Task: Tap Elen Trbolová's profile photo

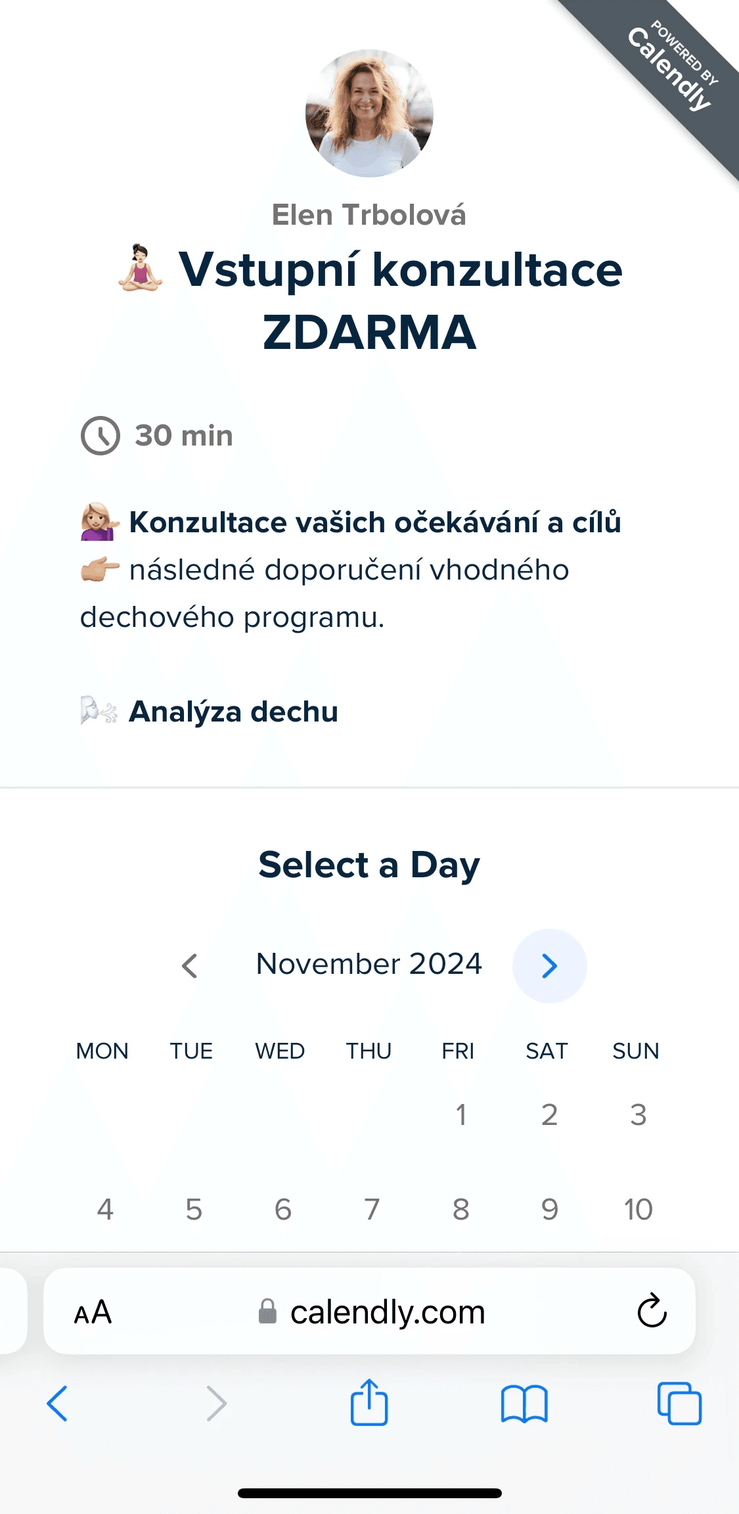Action: click(369, 113)
